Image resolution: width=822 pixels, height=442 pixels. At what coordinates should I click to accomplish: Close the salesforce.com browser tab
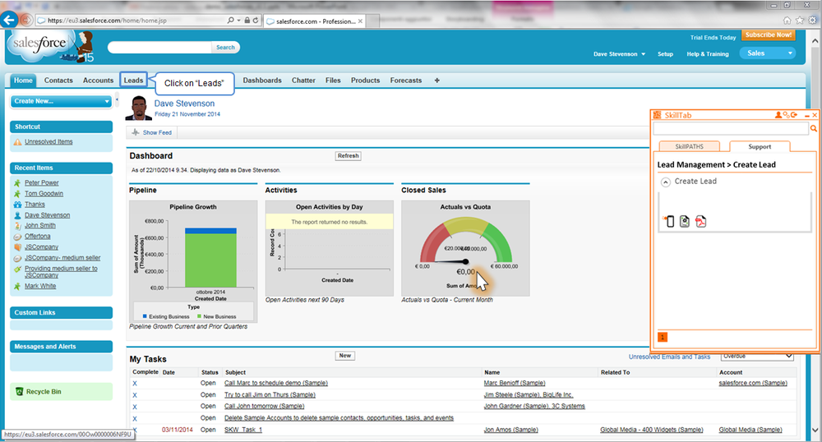360,21
